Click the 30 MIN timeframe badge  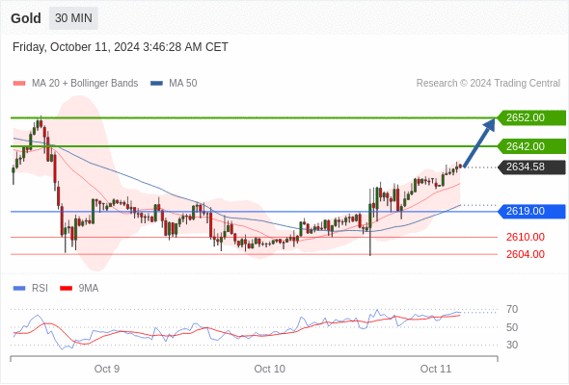tap(73, 18)
